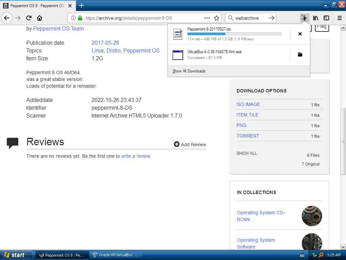Switch to Peppermint OS 8 taskbar button

coord(62,255)
